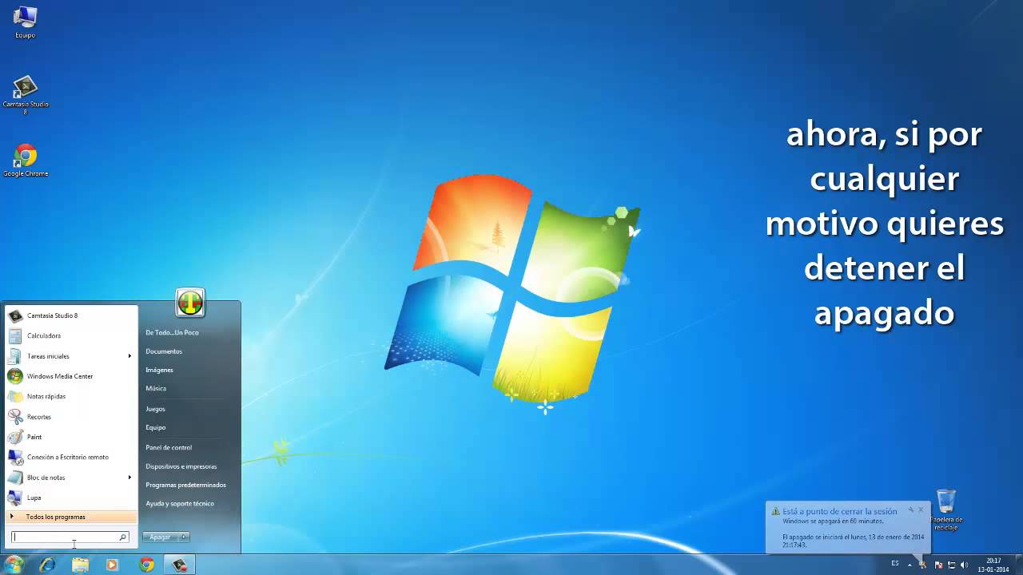Launch Windows Media Player from the taskbar
This screenshot has height=575, width=1023.
pyautogui.click(x=112, y=565)
